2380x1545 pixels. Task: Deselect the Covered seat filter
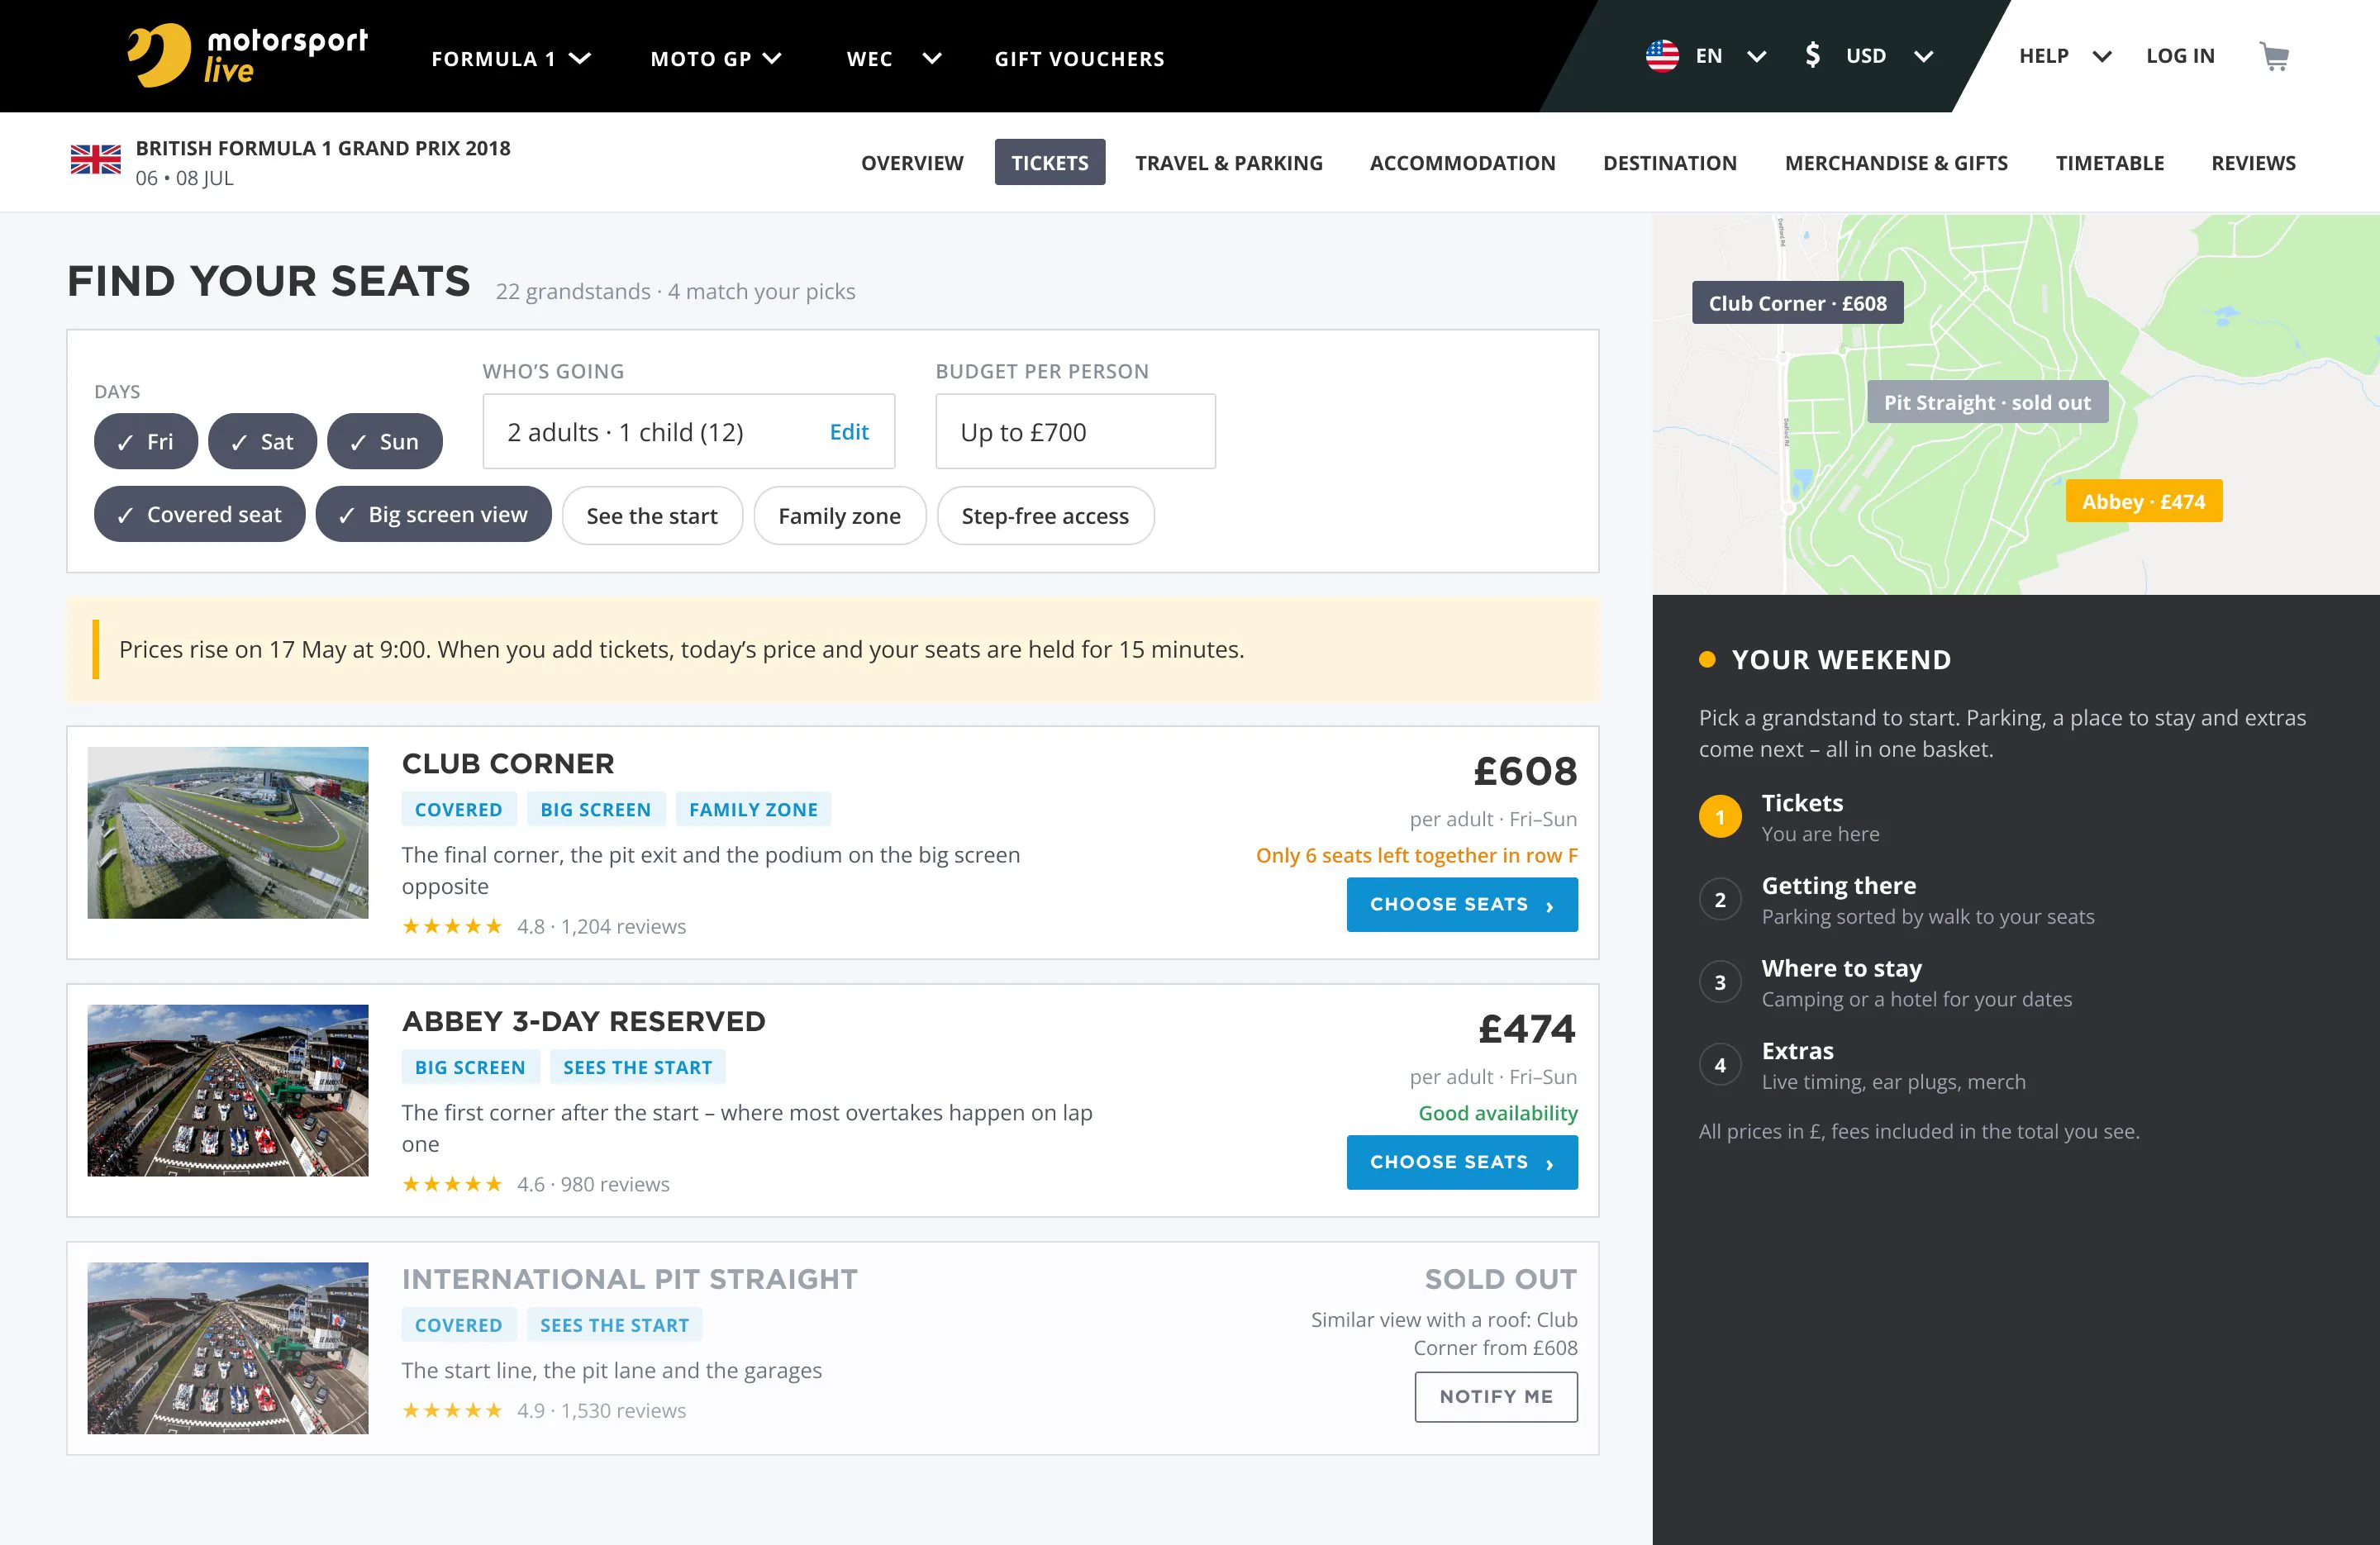pos(200,514)
